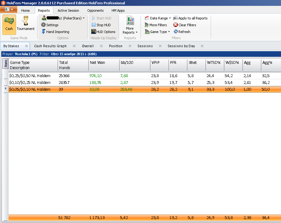Click the total Net Won 1 173,13
This screenshot has width=281, height=223.
(97, 218)
